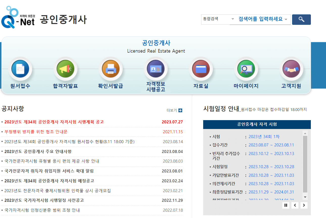Click 빈자리 추가접수 dates 2023.10.12 ~ 2023.10.13
The height and width of the screenshot is (218, 326).
pyautogui.click(x=271, y=154)
